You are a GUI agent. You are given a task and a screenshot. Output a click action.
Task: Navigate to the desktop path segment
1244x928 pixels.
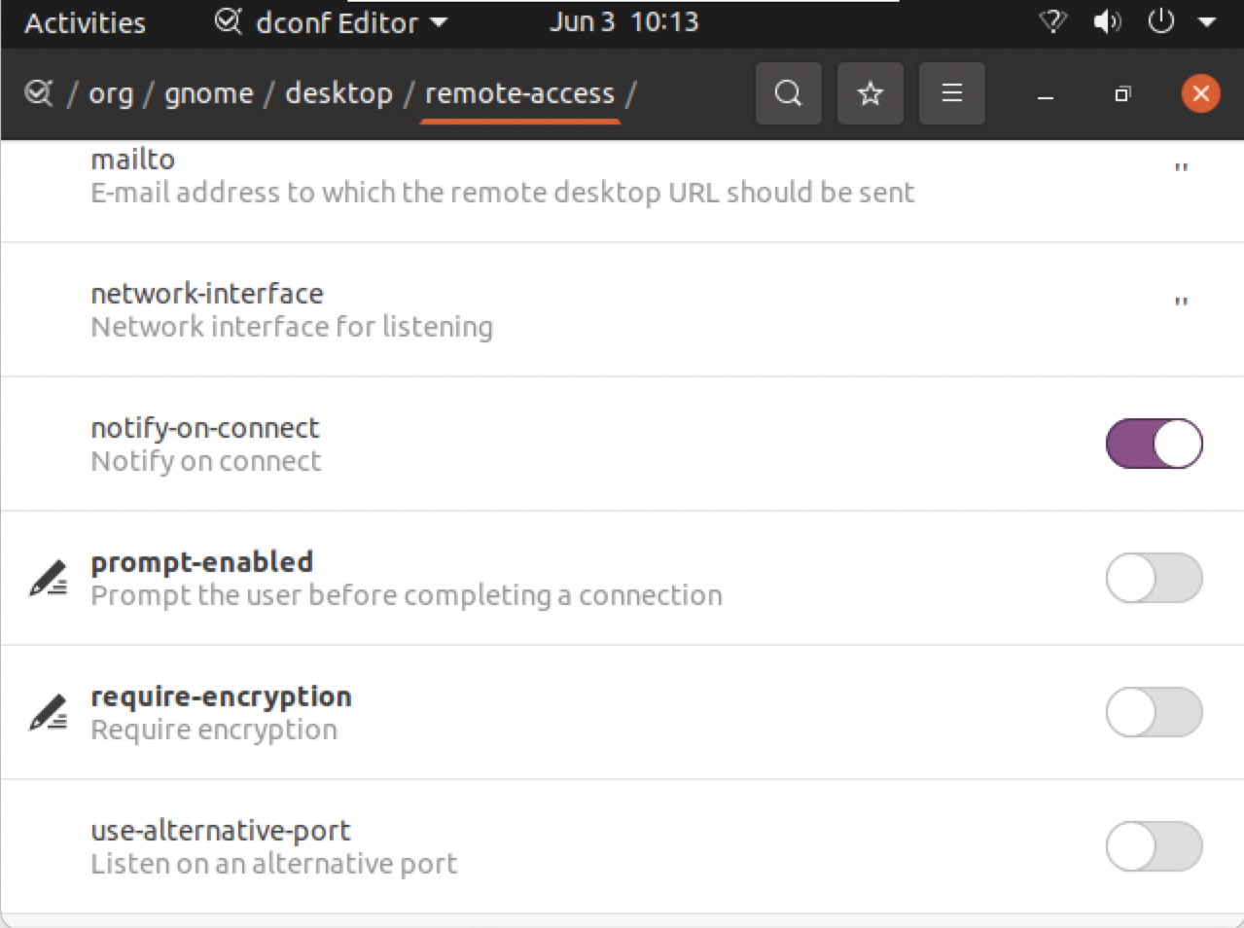338,93
